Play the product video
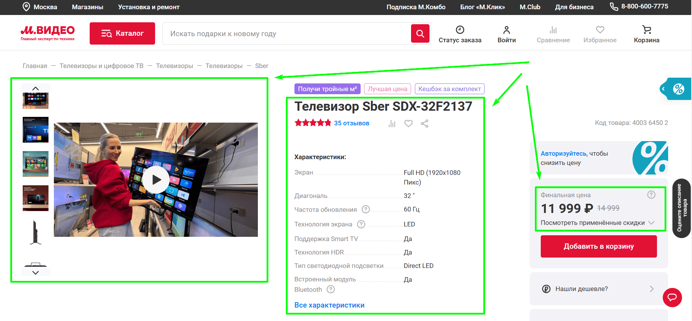The image size is (692, 321). 156,180
